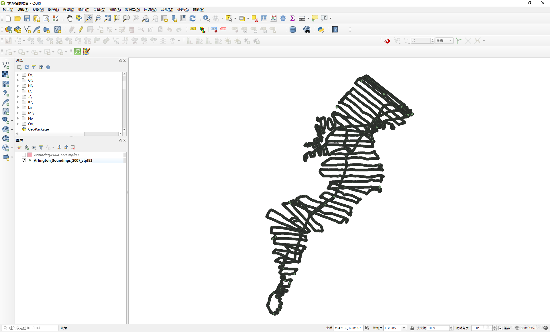The height and width of the screenshot is (332, 550).
Task: Click the EPSG:2276 CRS button
Action: click(526, 328)
